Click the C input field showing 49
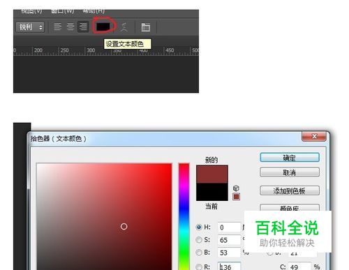This screenshot has height=270, width=349. click(299, 267)
